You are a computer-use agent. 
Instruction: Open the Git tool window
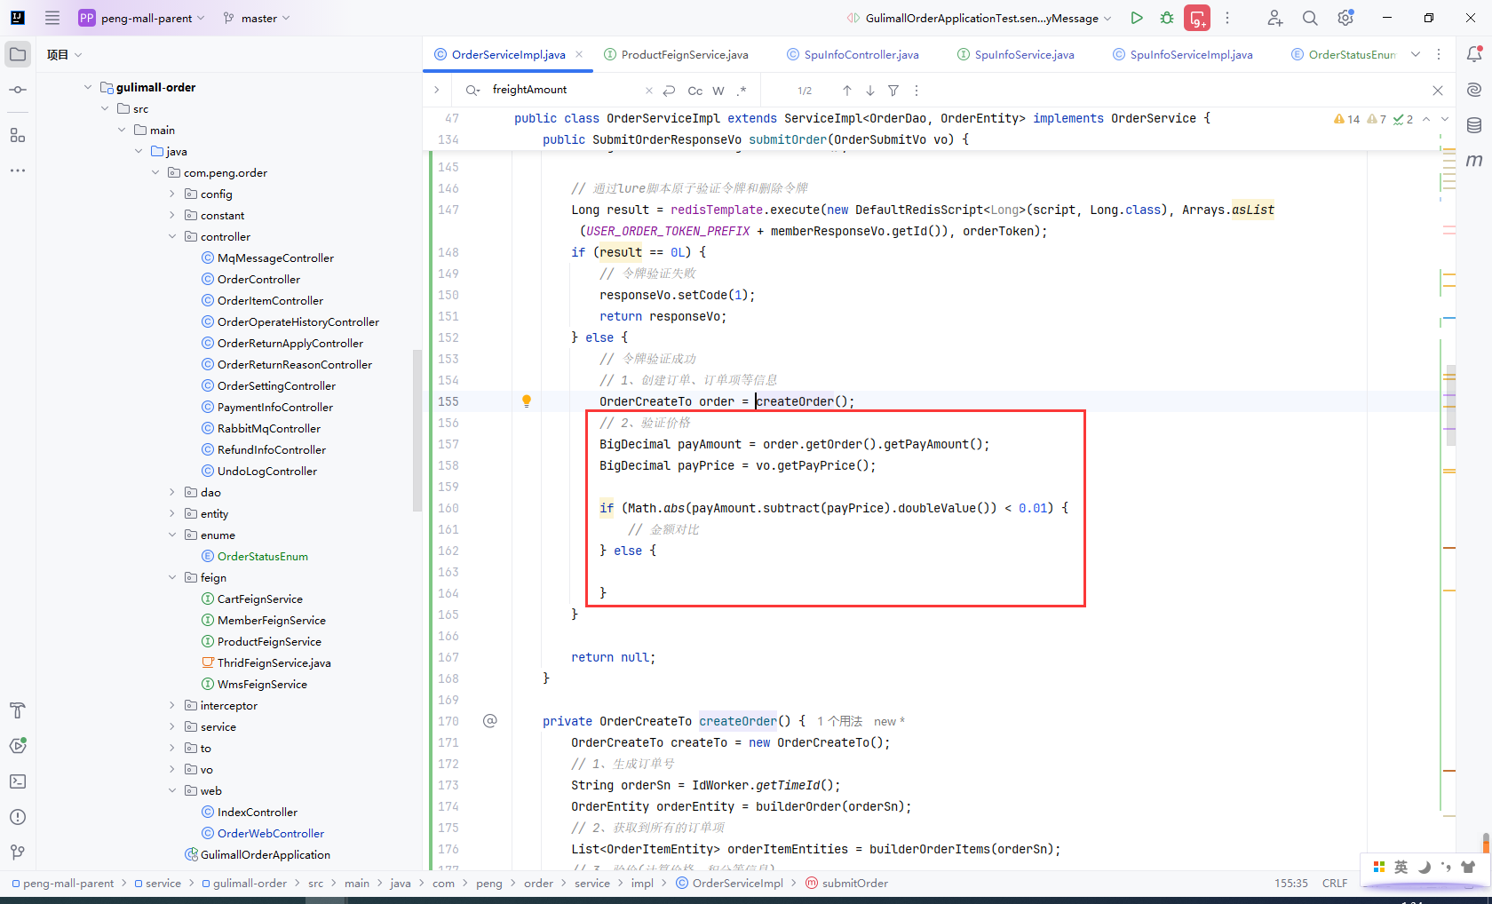pos(18,852)
